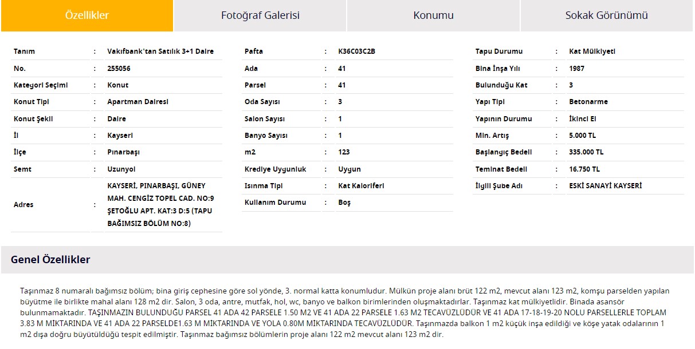
Task: Click the Teminat Bedeli amount 16.750 TL
Action: pos(584,169)
